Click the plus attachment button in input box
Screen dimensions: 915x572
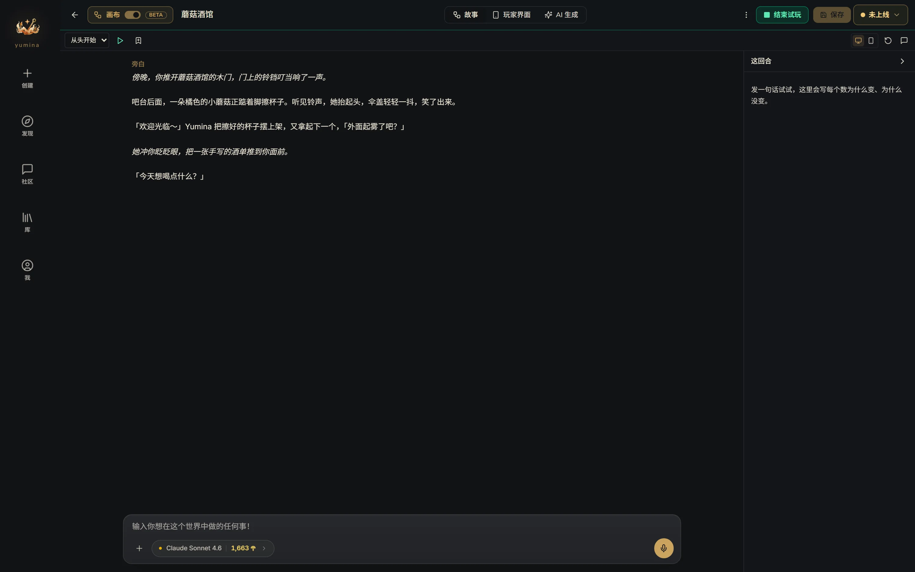pyautogui.click(x=139, y=548)
